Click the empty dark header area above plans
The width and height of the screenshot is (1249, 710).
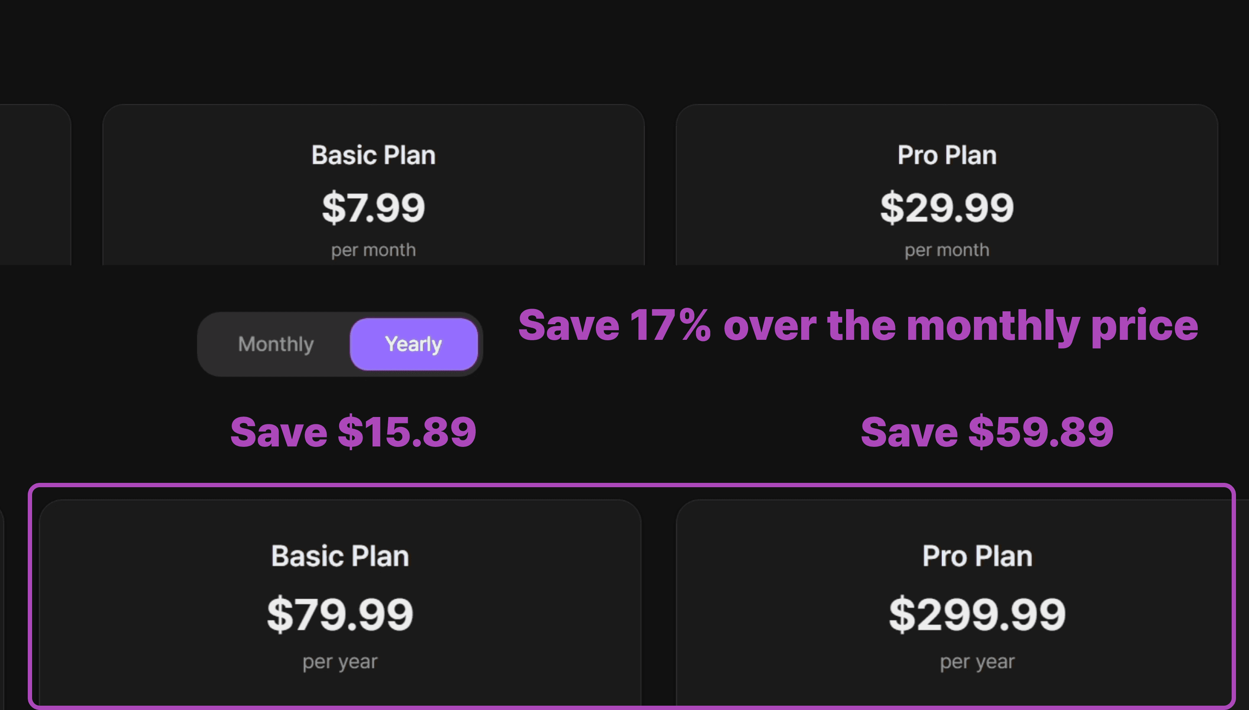(x=624, y=49)
